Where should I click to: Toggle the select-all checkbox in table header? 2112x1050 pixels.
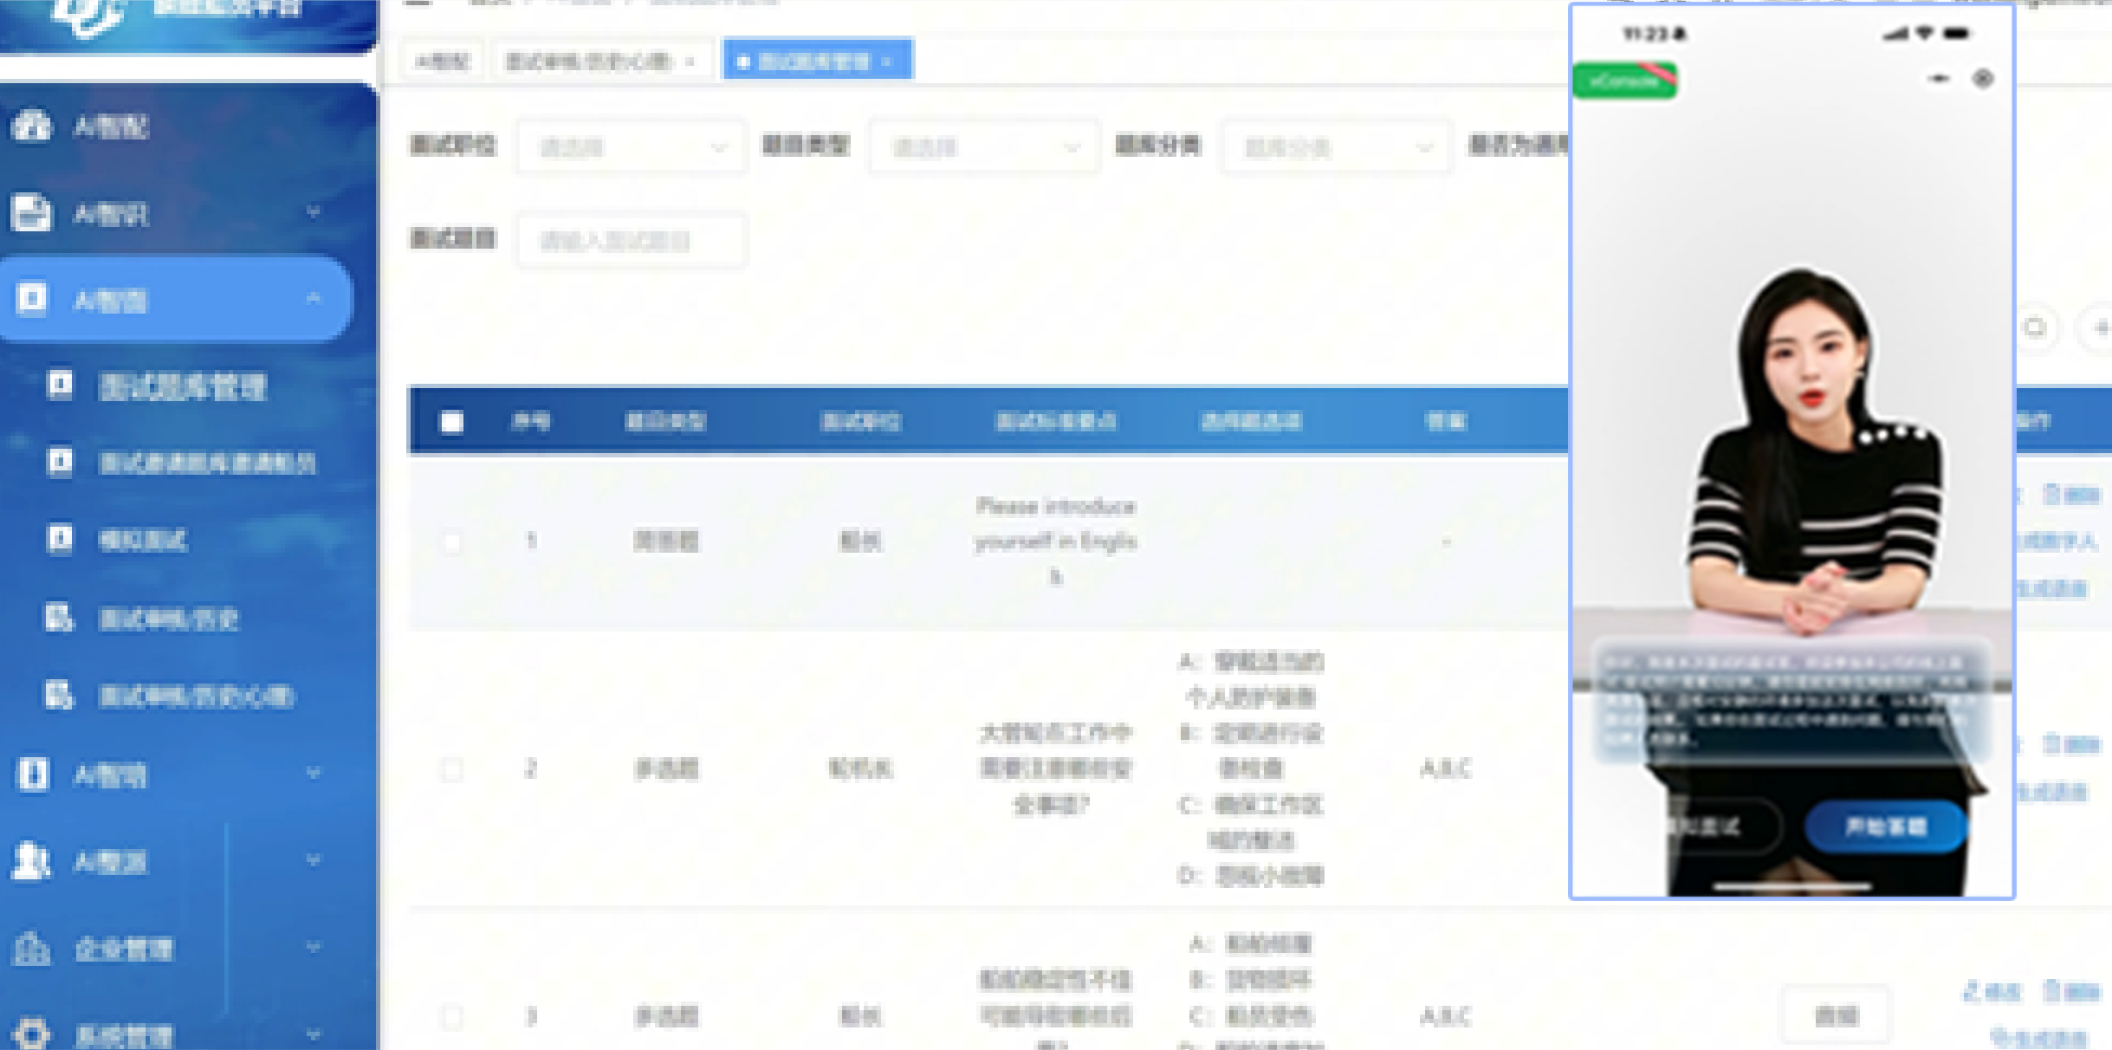(x=451, y=422)
